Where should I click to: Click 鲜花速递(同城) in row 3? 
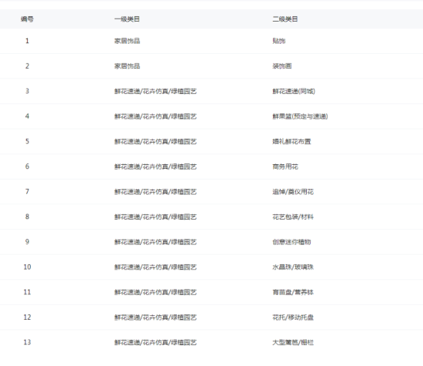click(294, 92)
